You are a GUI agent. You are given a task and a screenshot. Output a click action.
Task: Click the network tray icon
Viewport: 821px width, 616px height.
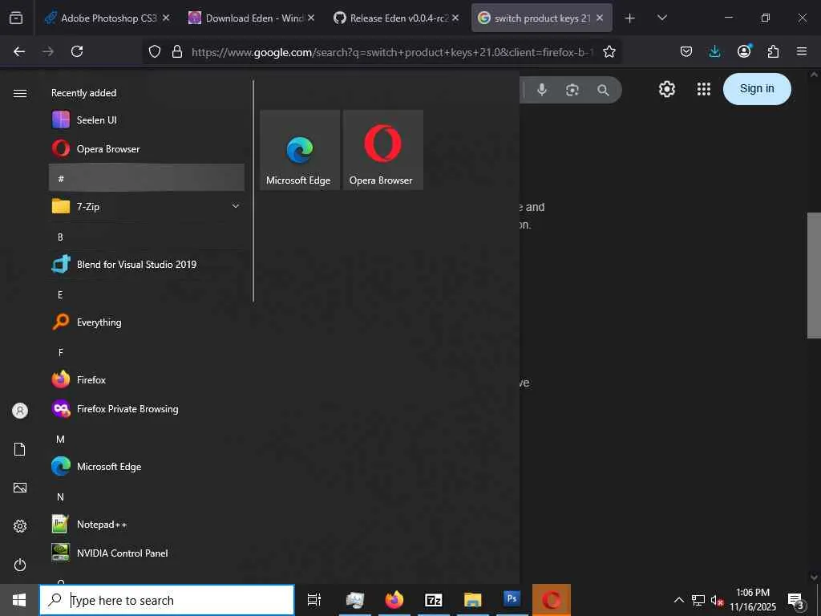click(698, 600)
